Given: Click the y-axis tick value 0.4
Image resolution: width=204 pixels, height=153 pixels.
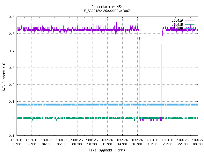Looking at the screenshot, I should click(11, 51).
